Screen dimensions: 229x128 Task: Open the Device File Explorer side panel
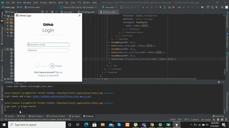(x=228, y=102)
